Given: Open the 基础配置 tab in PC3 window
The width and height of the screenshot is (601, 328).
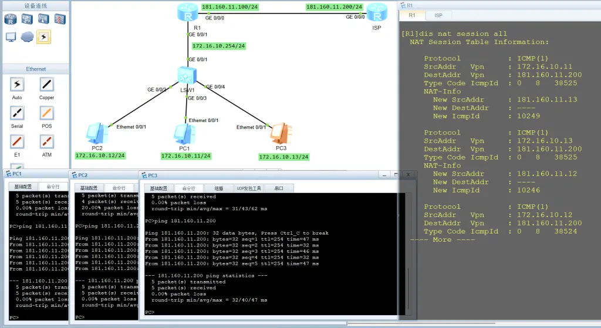Looking at the screenshot, I should tap(160, 188).
